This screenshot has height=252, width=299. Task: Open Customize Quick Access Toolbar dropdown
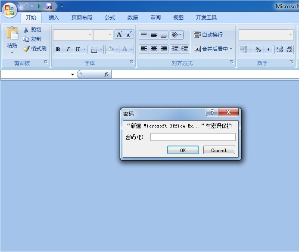click(x=62, y=6)
